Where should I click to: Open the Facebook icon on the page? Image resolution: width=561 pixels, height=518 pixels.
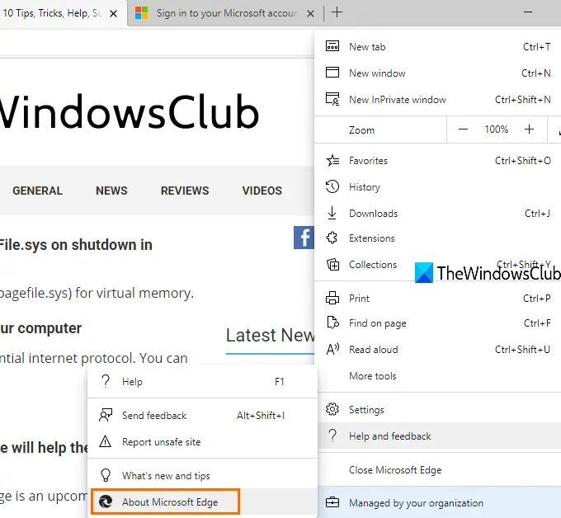point(304,238)
